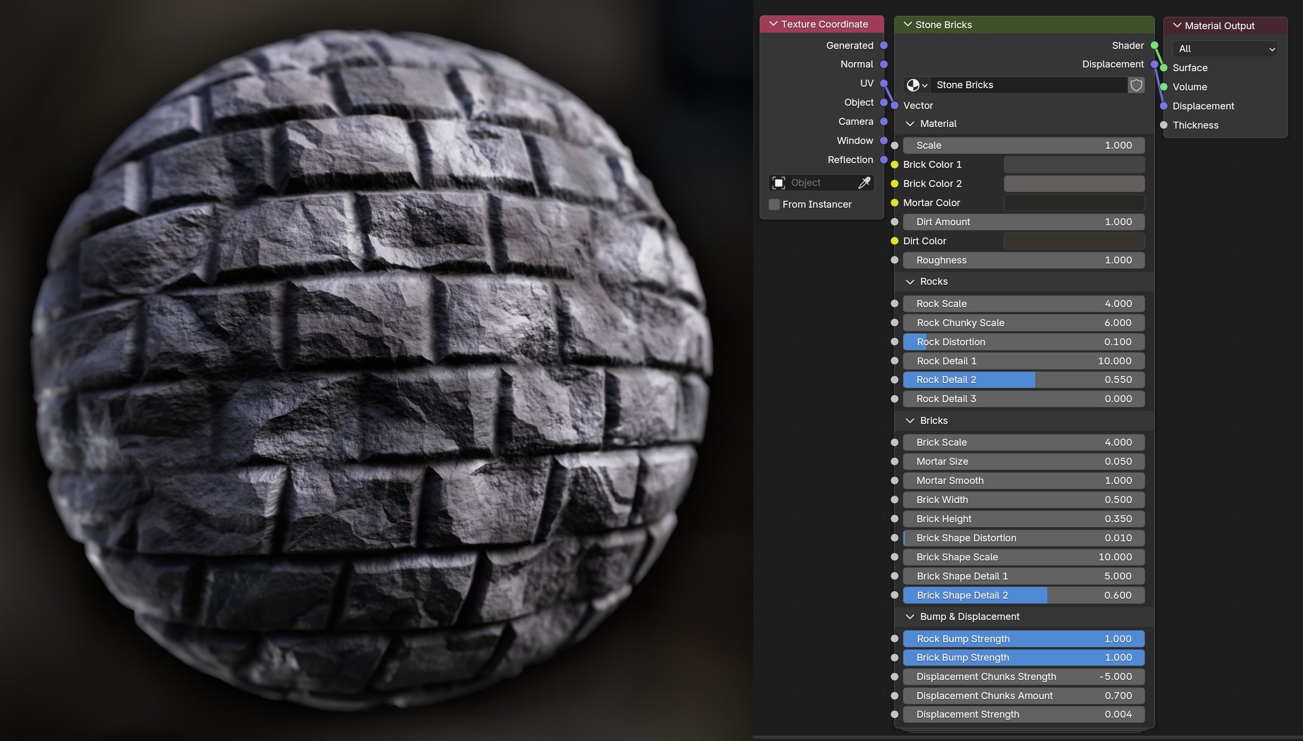Image resolution: width=1303 pixels, height=741 pixels.
Task: Collapse the Rocks panel section
Action: click(x=910, y=282)
